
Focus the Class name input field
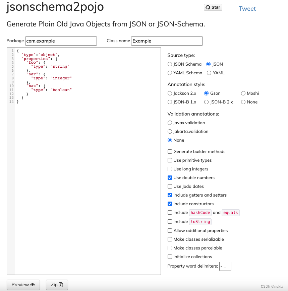[x=167, y=41]
